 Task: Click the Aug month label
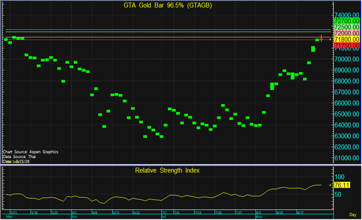click(x=258, y=217)
